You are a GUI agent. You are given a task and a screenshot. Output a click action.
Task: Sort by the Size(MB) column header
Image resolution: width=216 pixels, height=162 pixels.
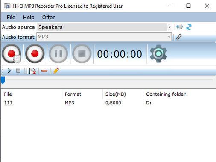coord(123,94)
